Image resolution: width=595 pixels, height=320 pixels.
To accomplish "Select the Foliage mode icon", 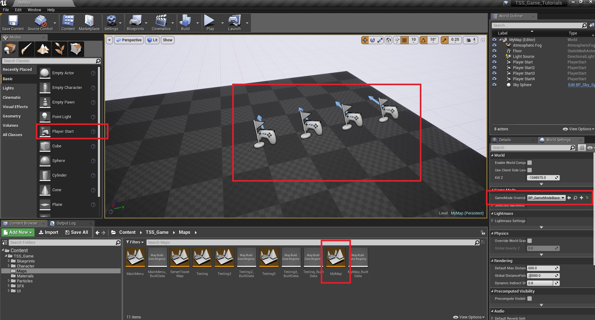I will click(59, 49).
